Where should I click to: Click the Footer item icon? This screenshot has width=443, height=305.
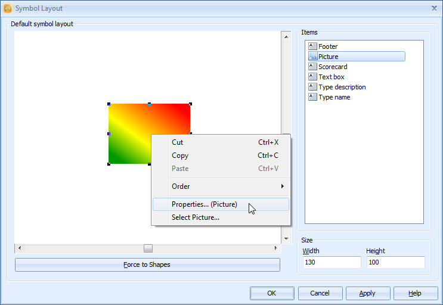coord(312,46)
